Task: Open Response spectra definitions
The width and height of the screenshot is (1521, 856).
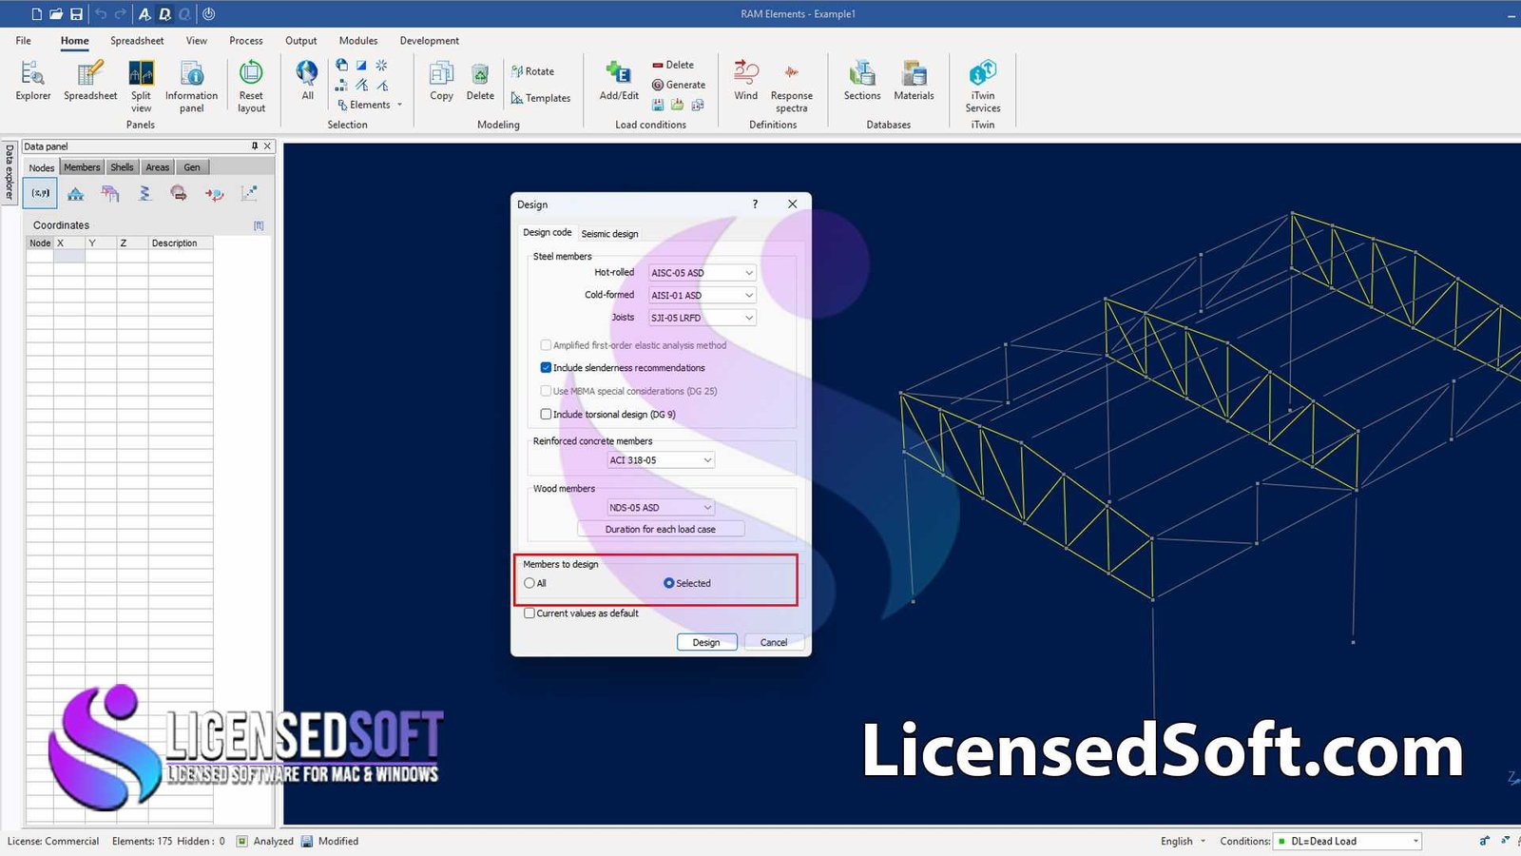Action: (791, 86)
